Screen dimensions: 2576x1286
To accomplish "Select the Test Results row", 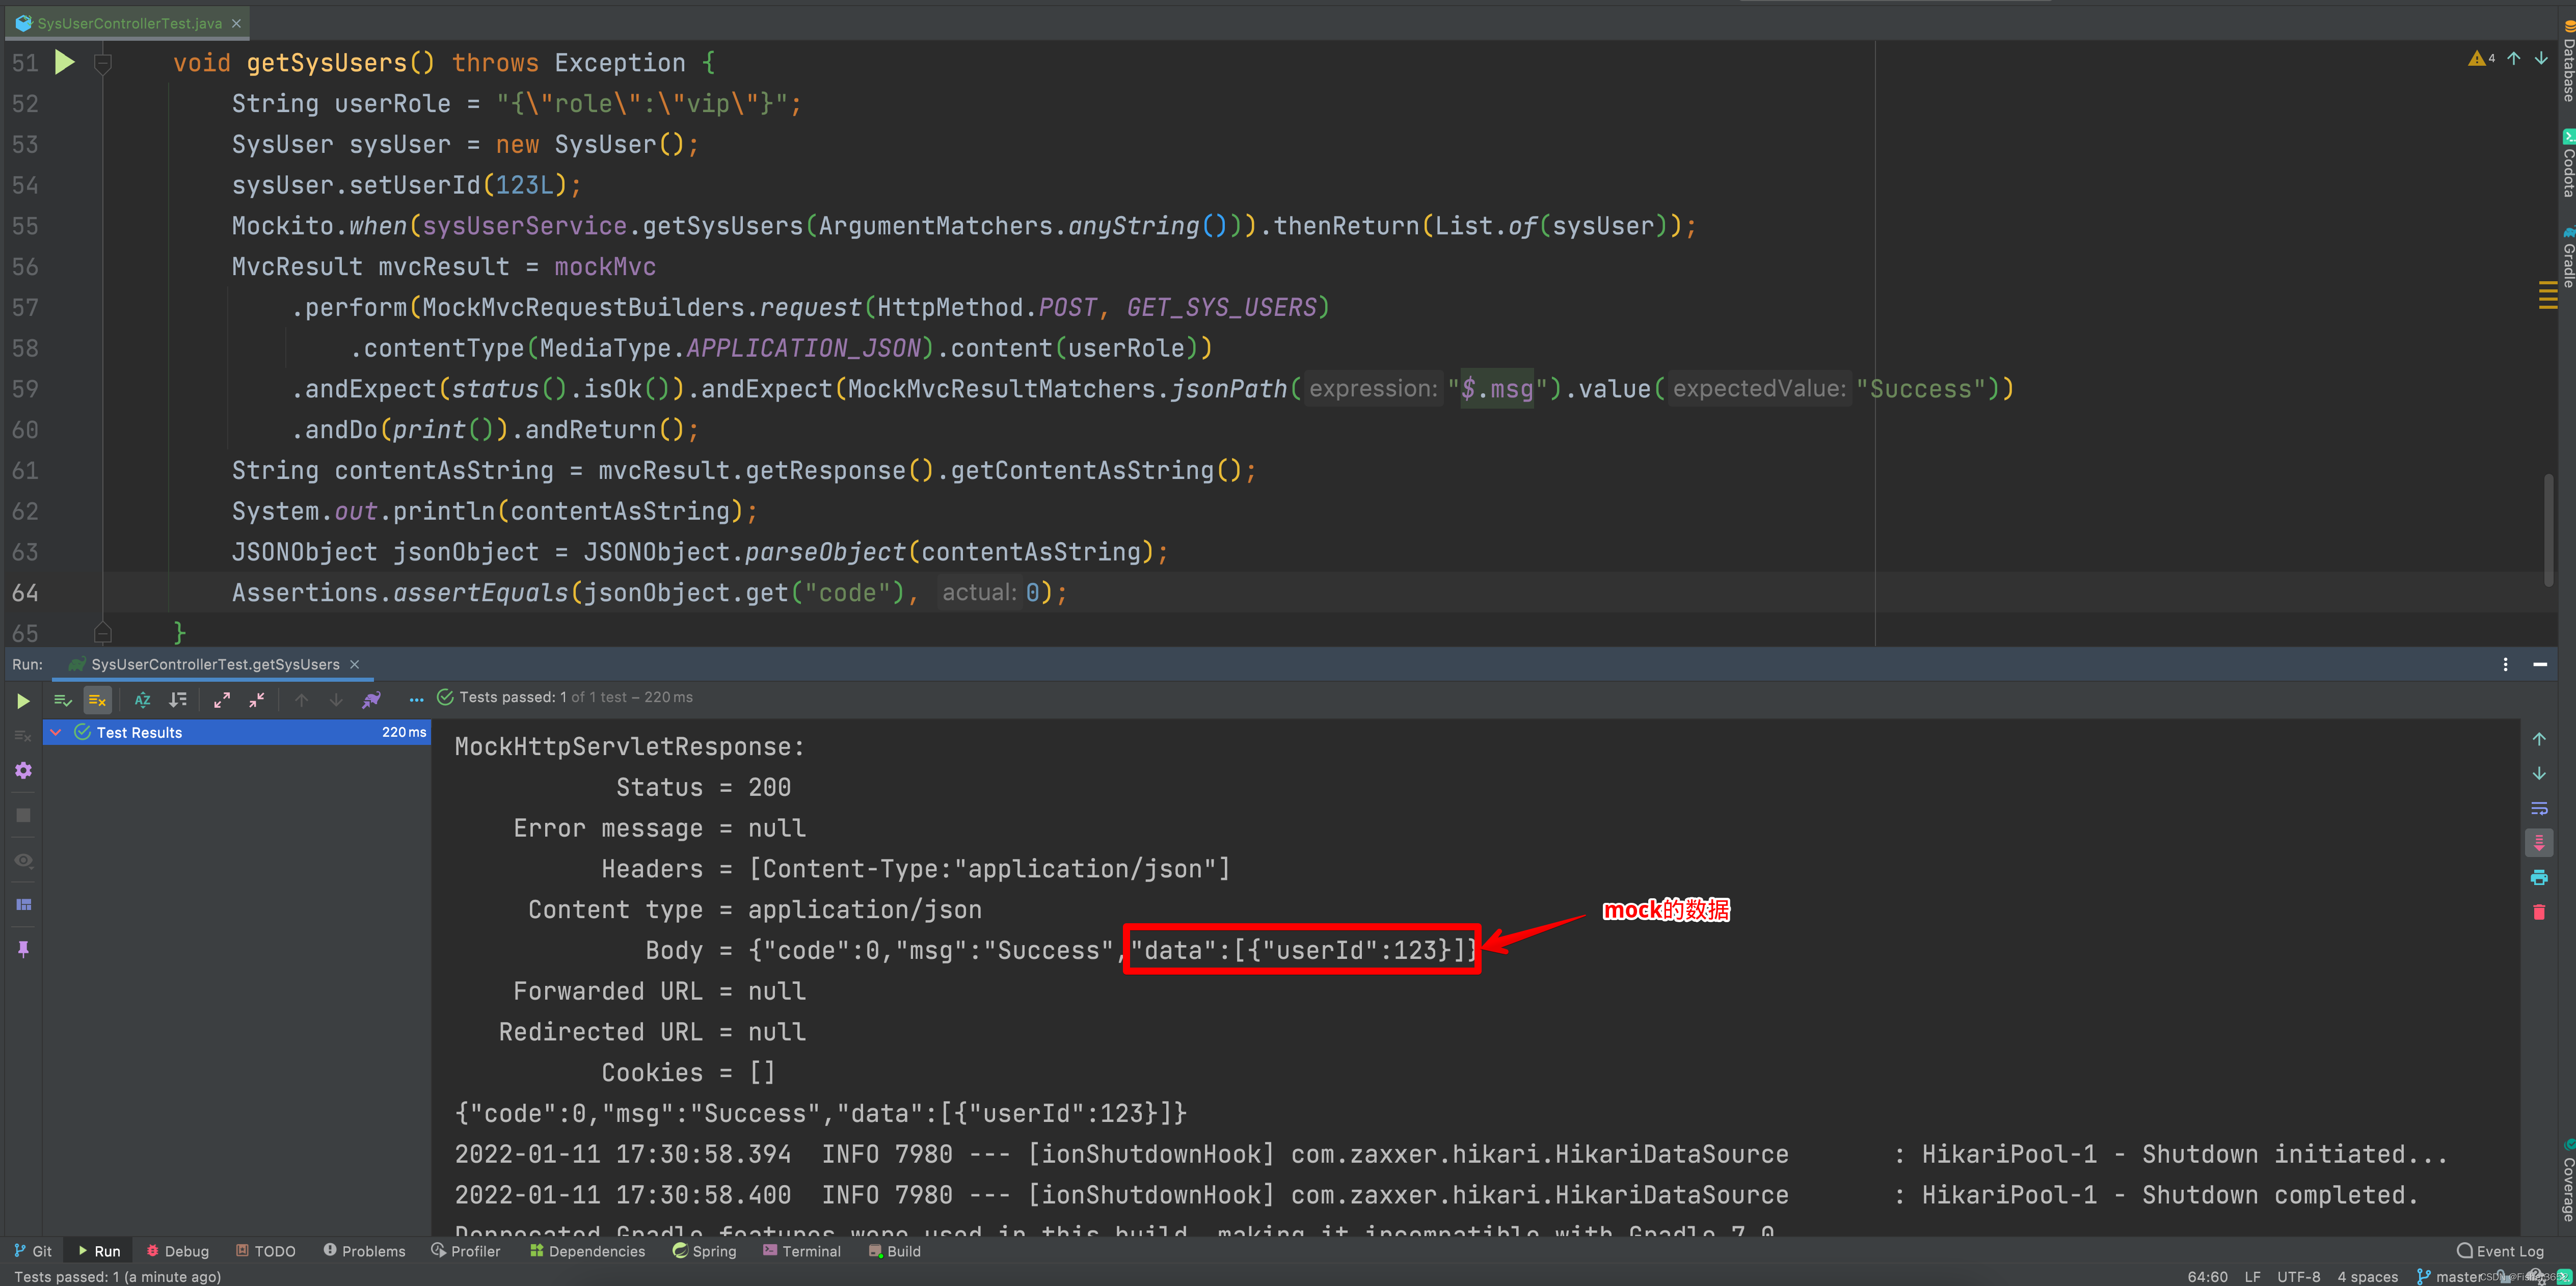I will (237, 732).
